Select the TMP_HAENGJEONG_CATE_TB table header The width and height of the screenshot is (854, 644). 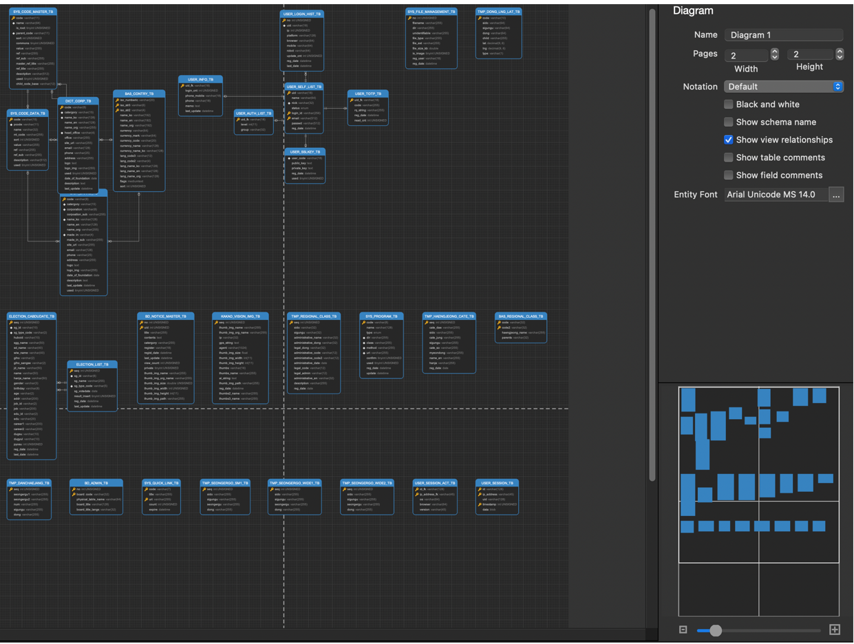click(x=449, y=316)
